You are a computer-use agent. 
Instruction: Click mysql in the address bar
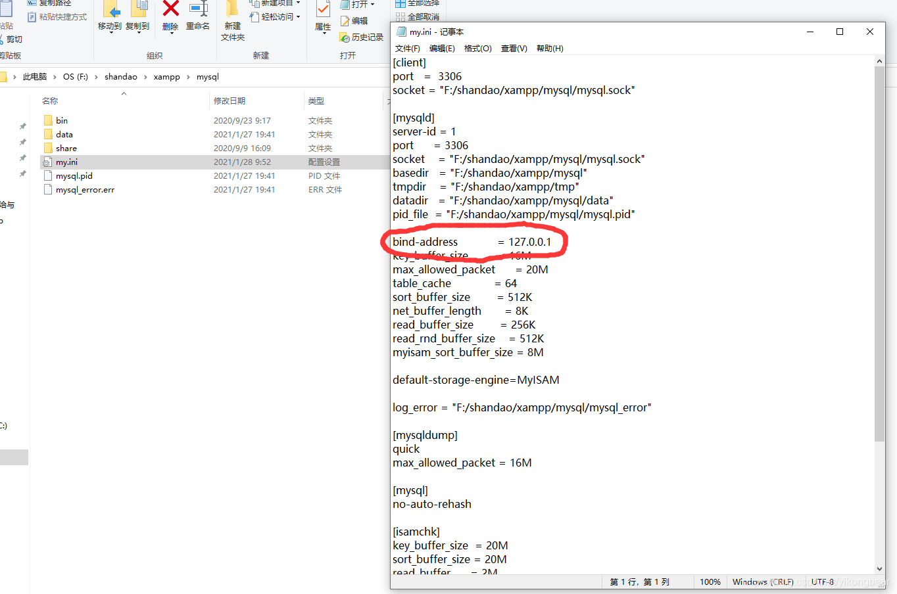tap(208, 77)
